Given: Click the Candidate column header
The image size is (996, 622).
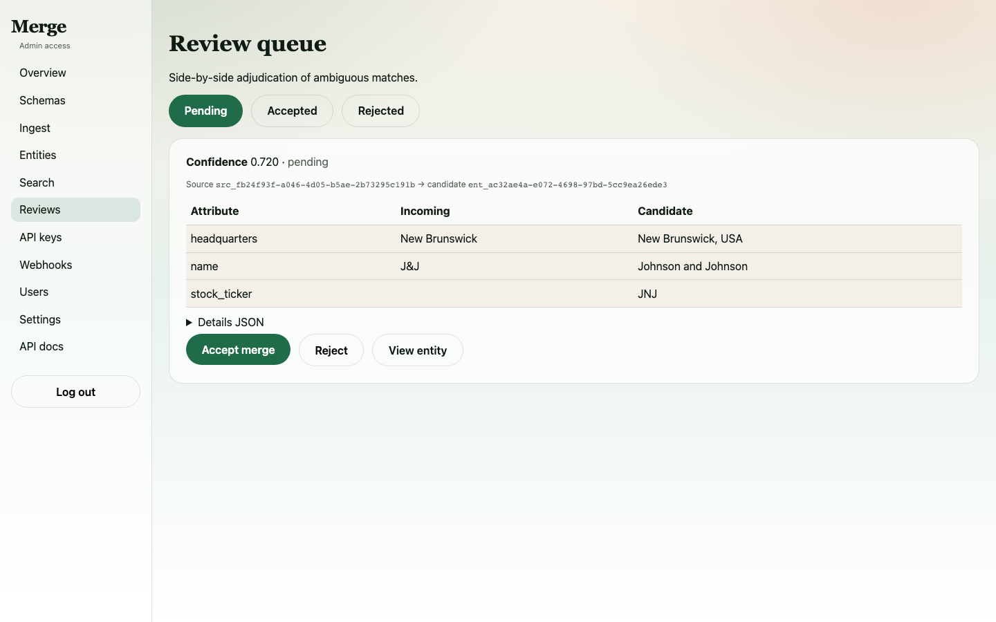Looking at the screenshot, I should coord(665,211).
